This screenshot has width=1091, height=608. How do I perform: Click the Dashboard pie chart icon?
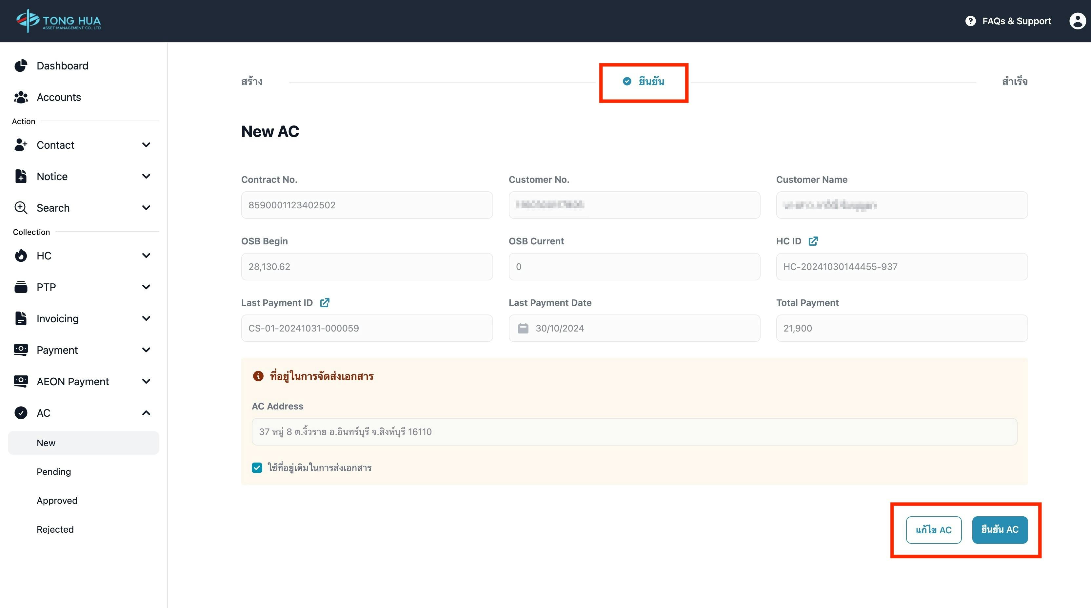click(x=21, y=66)
